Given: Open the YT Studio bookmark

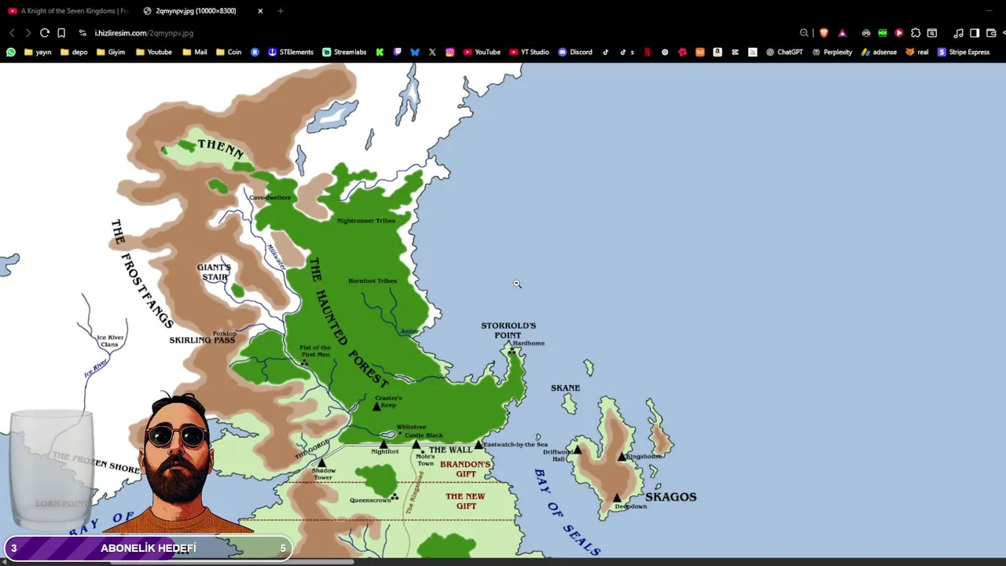Looking at the screenshot, I should coord(530,52).
